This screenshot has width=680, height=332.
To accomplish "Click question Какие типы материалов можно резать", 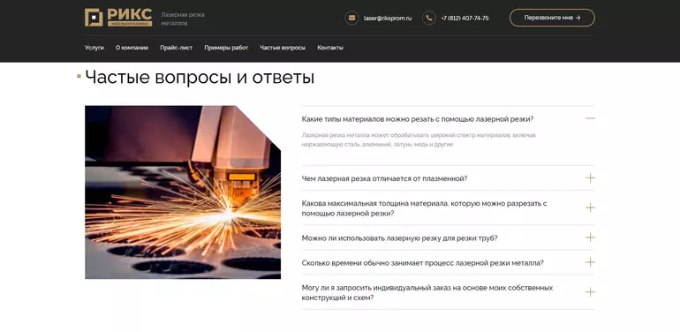I will (417, 118).
